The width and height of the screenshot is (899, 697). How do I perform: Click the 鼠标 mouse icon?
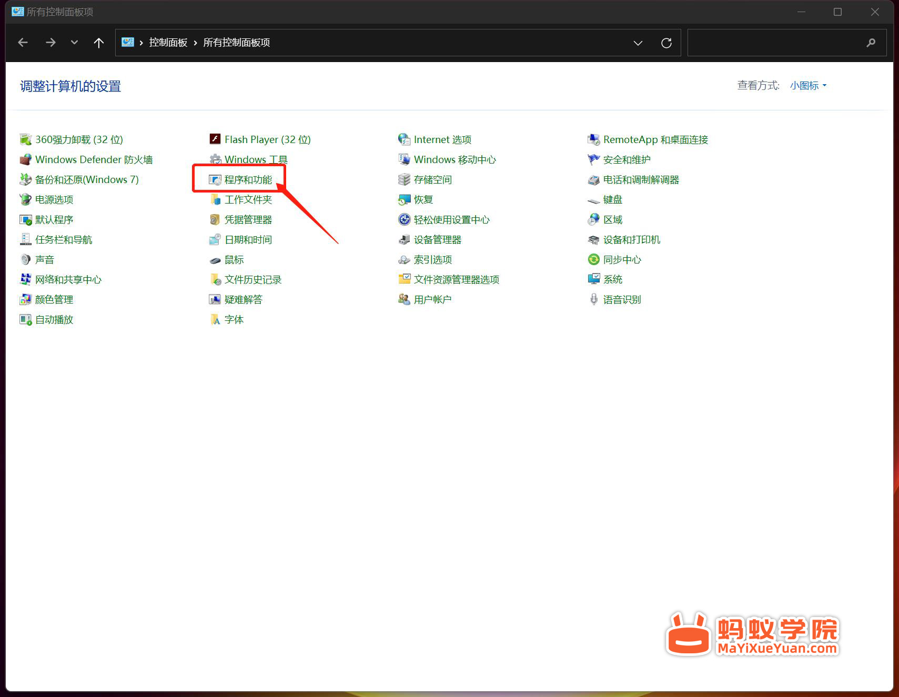tap(215, 259)
